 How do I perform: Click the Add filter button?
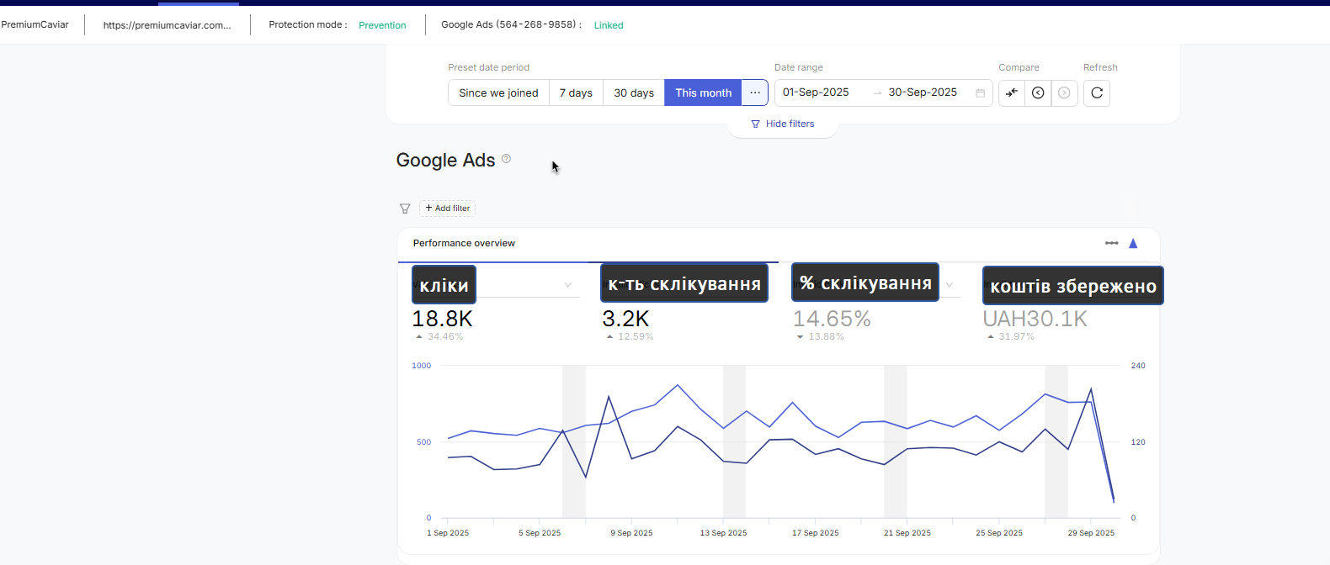coord(448,209)
